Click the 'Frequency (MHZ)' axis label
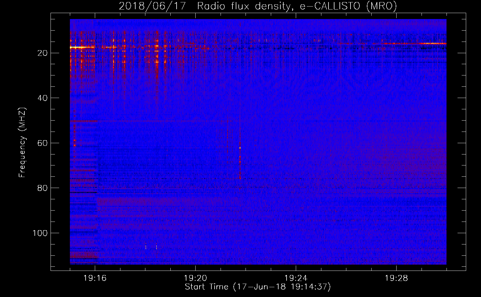The height and width of the screenshot is (297, 481). pos(22,142)
